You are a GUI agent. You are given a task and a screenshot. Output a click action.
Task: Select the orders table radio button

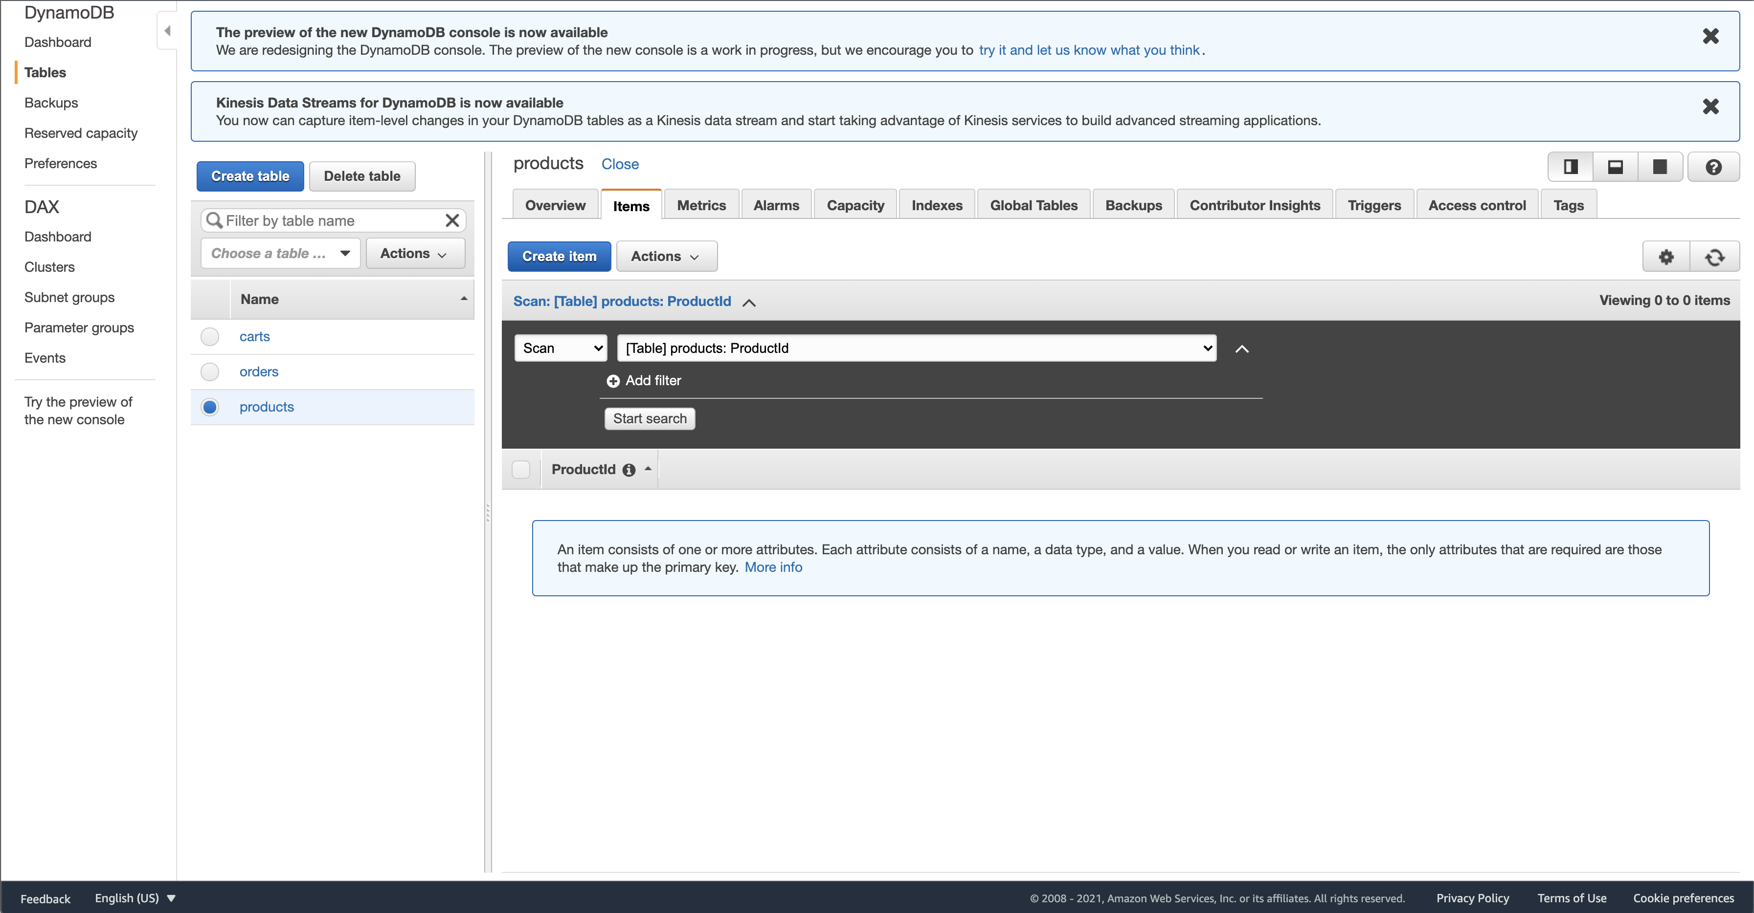210,371
